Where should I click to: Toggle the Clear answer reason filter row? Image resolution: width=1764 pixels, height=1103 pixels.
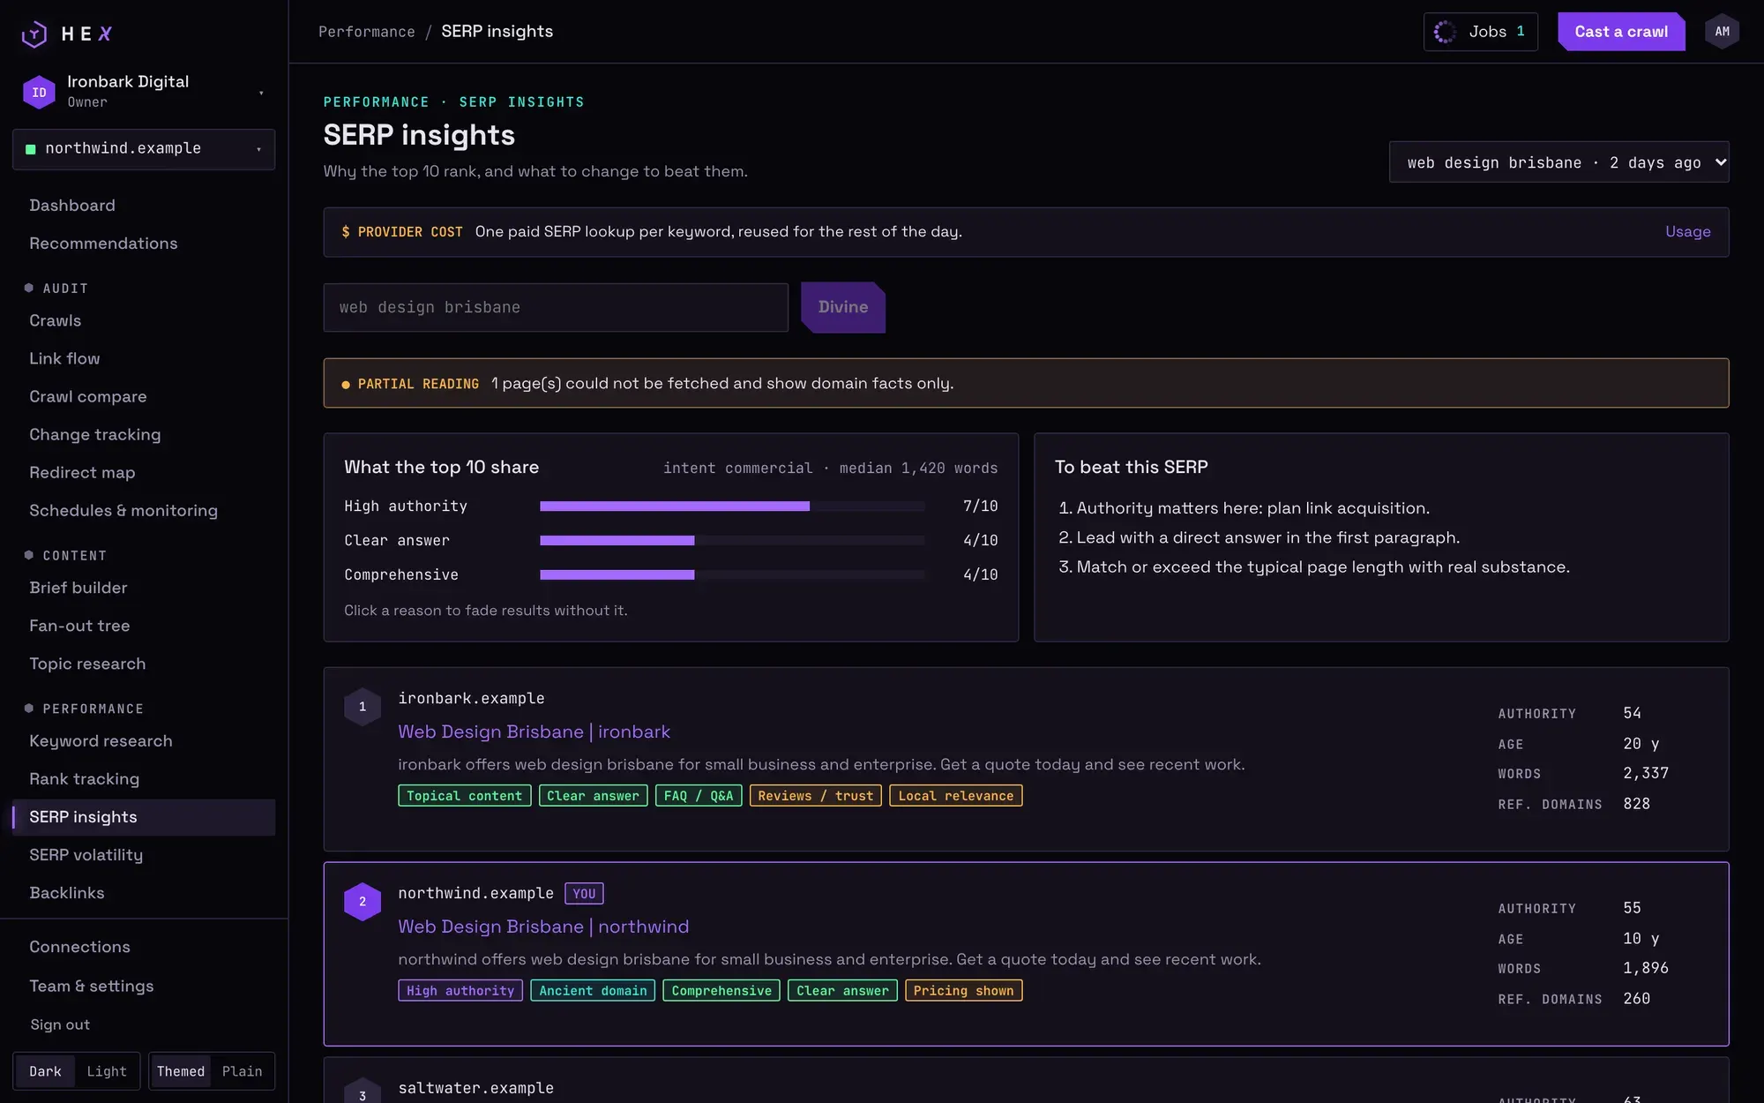pyautogui.click(x=670, y=541)
